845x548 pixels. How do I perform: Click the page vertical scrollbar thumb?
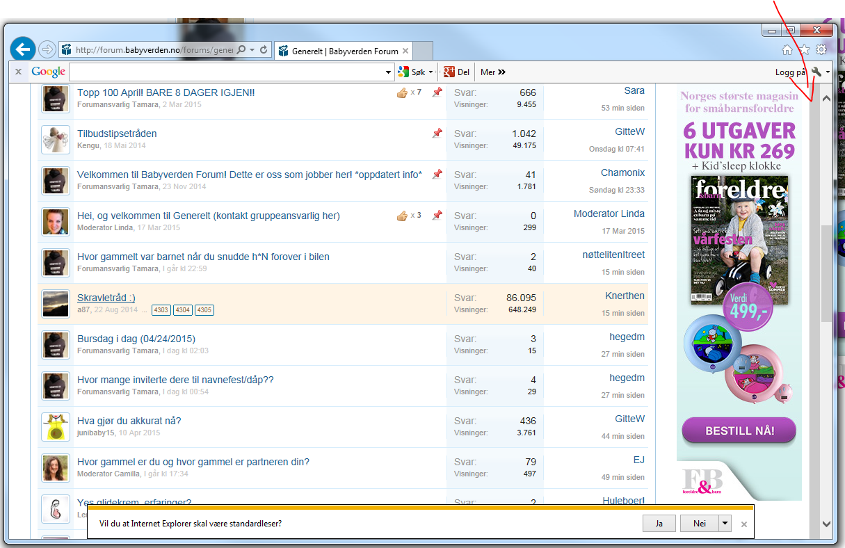pyautogui.click(x=826, y=271)
